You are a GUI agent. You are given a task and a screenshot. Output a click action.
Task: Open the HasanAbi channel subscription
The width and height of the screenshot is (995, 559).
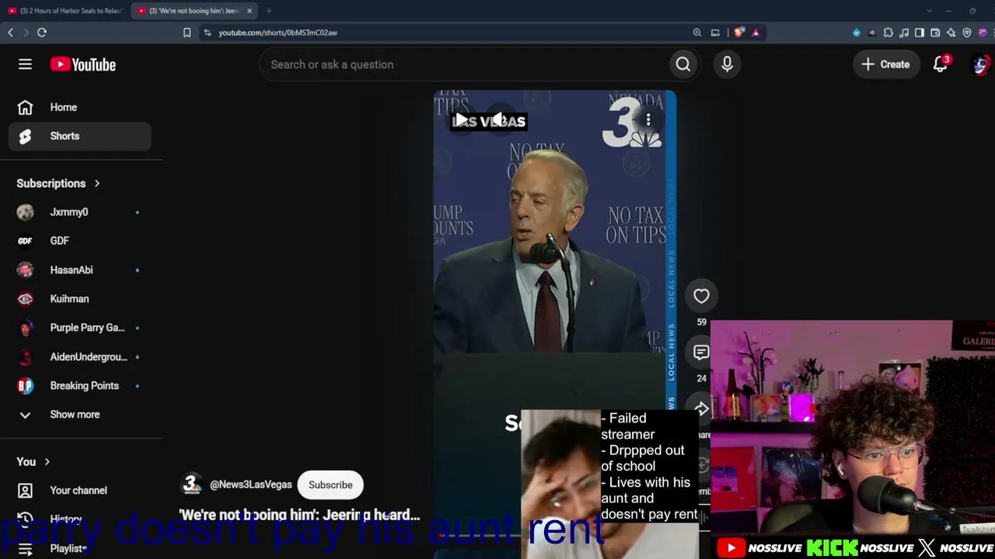click(80, 270)
